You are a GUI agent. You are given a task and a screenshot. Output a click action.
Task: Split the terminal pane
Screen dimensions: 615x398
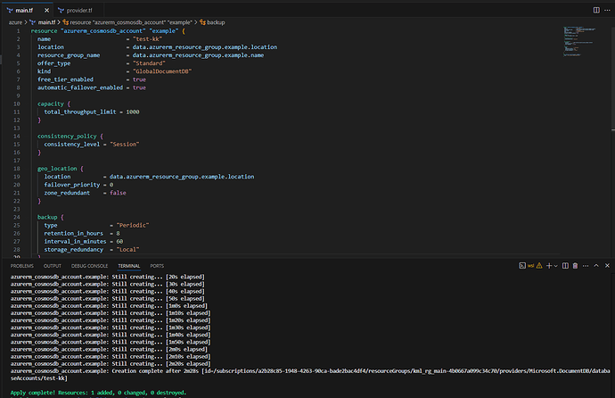click(565, 266)
